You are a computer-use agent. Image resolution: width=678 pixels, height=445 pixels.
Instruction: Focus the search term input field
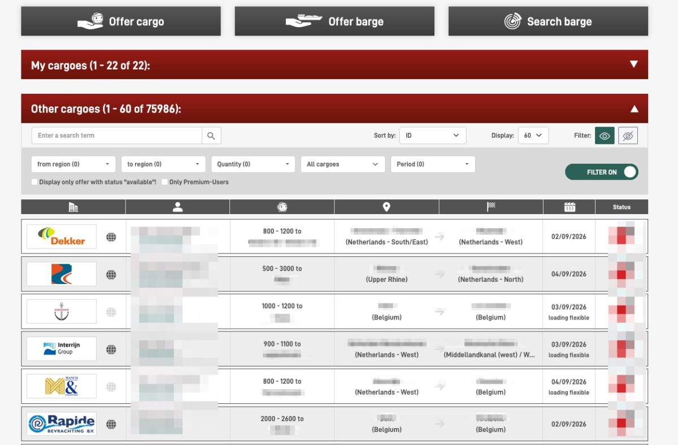pos(117,136)
